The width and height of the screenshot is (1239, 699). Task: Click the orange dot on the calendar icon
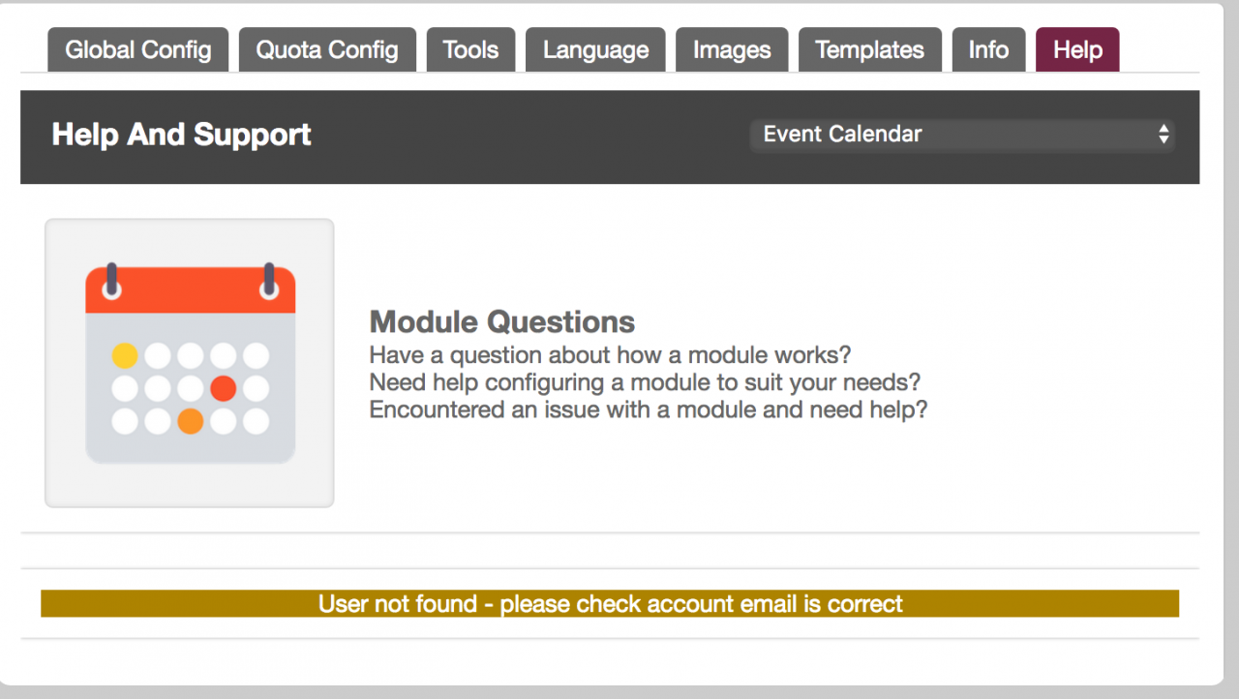pos(191,422)
